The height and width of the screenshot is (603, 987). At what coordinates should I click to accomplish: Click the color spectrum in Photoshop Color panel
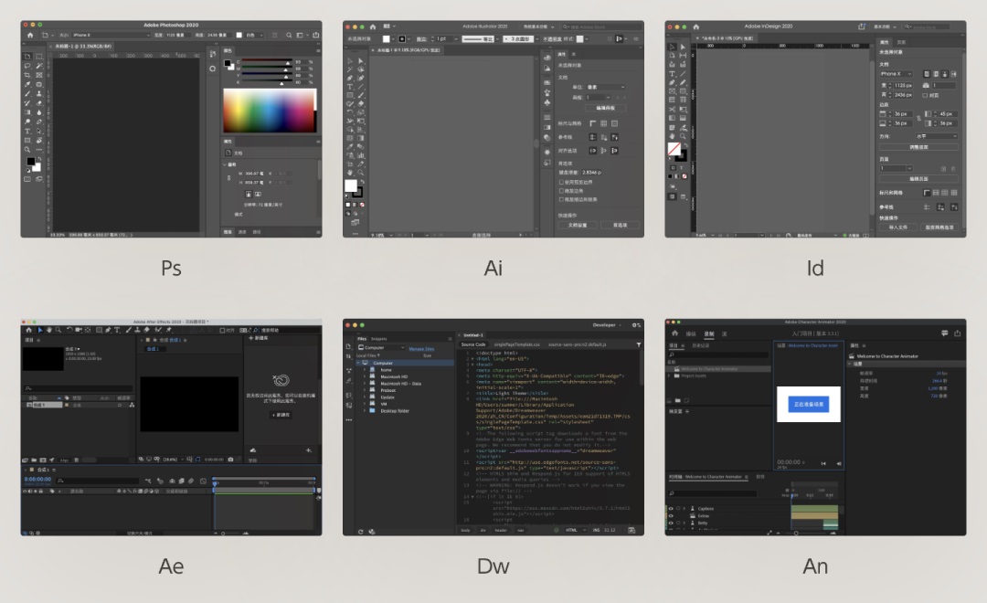pos(269,111)
